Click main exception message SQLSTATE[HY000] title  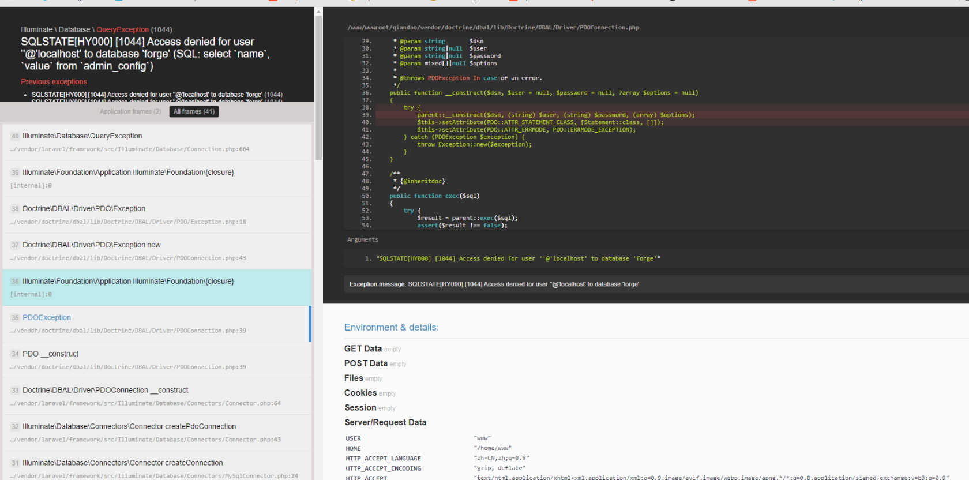(x=145, y=54)
